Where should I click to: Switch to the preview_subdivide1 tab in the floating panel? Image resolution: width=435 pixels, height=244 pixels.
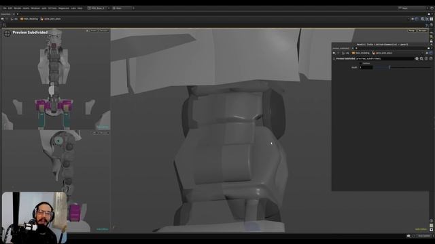pos(341,48)
